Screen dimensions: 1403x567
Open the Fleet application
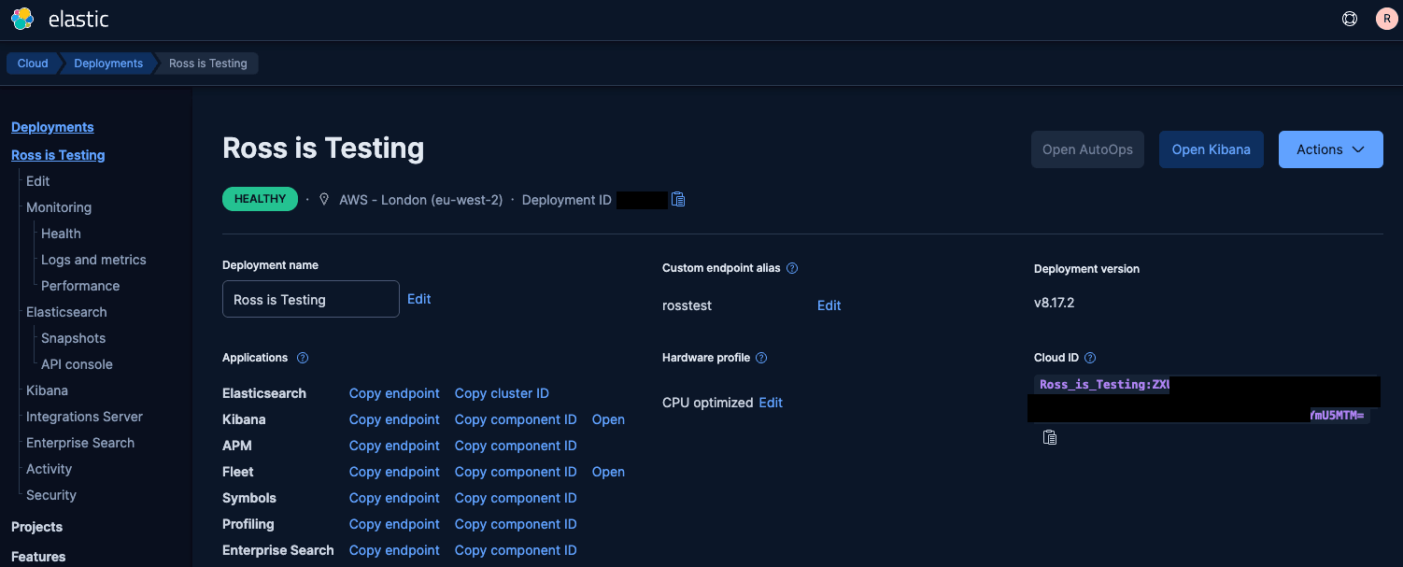(x=608, y=472)
